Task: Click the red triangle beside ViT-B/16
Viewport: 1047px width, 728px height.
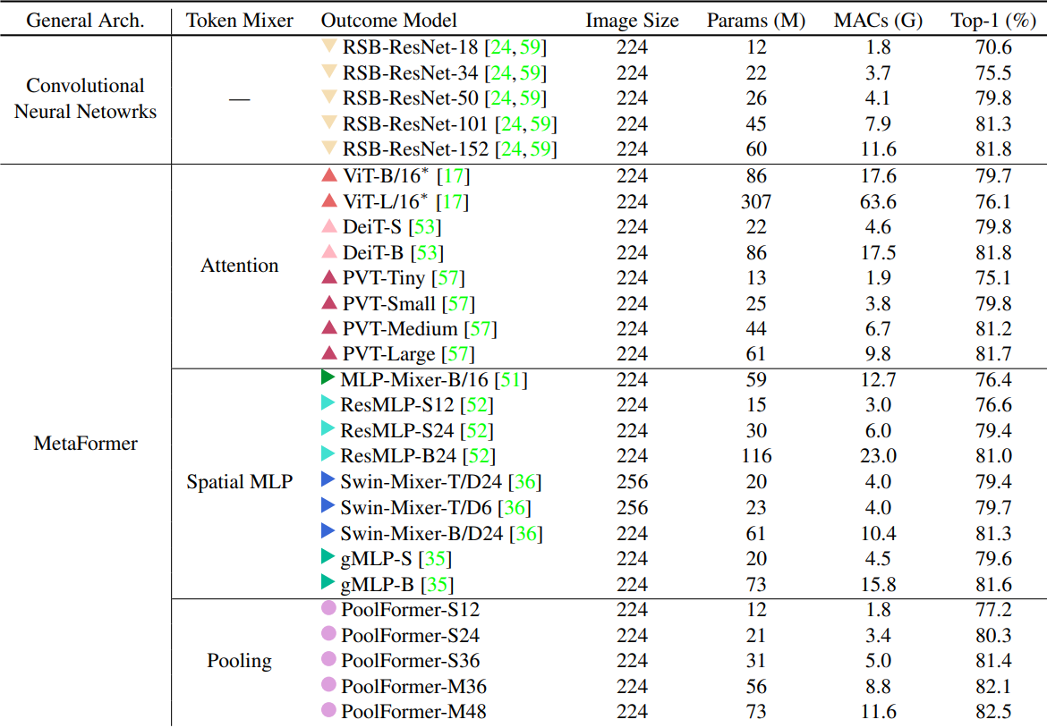Action: (x=328, y=176)
